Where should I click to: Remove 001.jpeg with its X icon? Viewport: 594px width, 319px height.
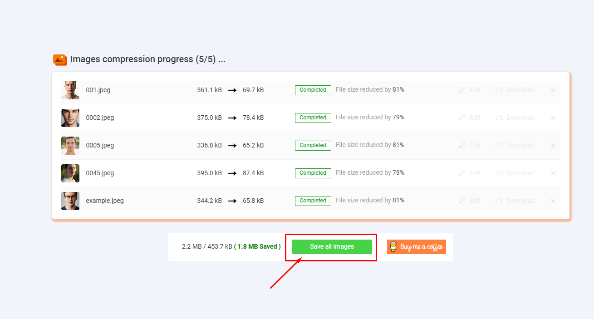pos(553,90)
